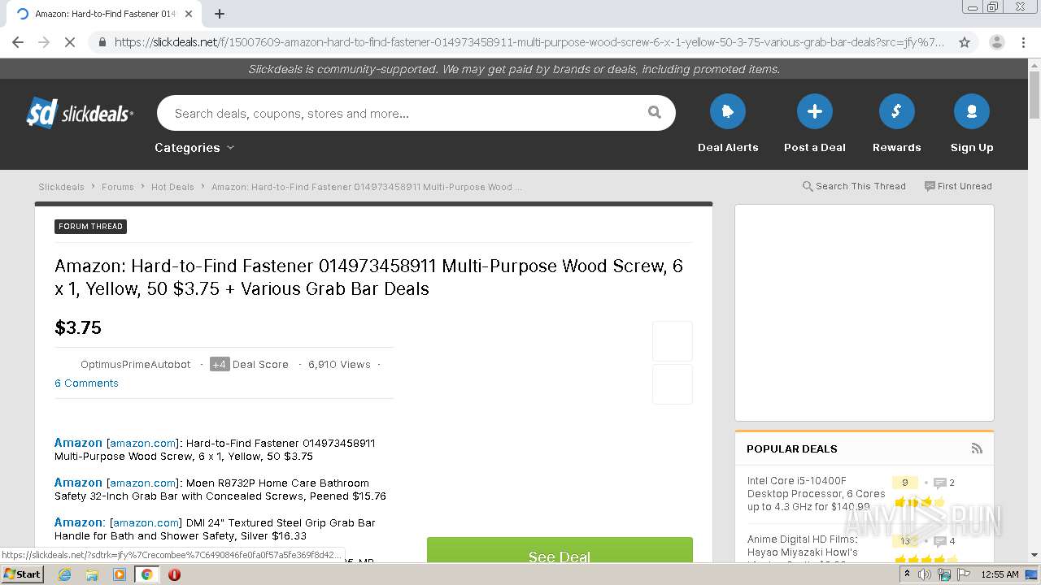Open File Explorer from taskbar
The height and width of the screenshot is (585, 1041).
92,574
